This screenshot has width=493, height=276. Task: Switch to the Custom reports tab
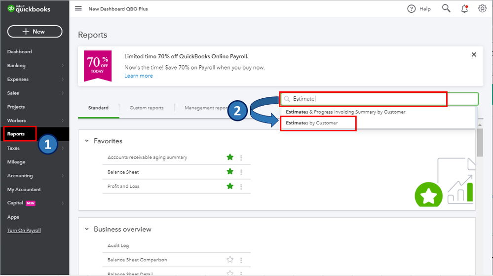tap(147, 108)
